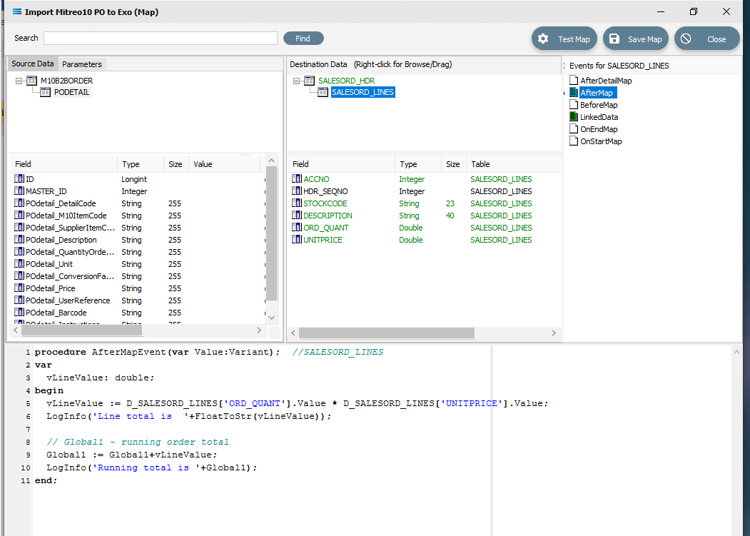Click the Close button label
The width and height of the screenshot is (750, 536).
(x=716, y=39)
